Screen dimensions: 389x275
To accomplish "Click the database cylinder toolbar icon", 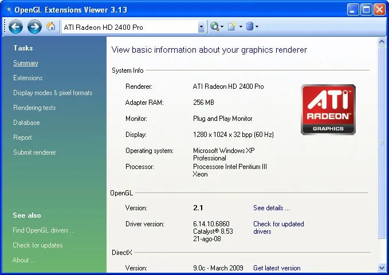I will tap(250, 26).
